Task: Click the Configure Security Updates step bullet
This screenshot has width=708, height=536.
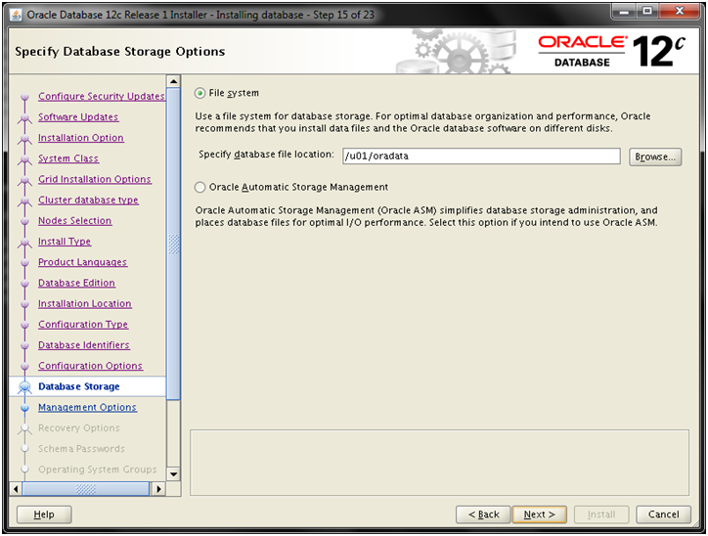Action: coord(24,96)
